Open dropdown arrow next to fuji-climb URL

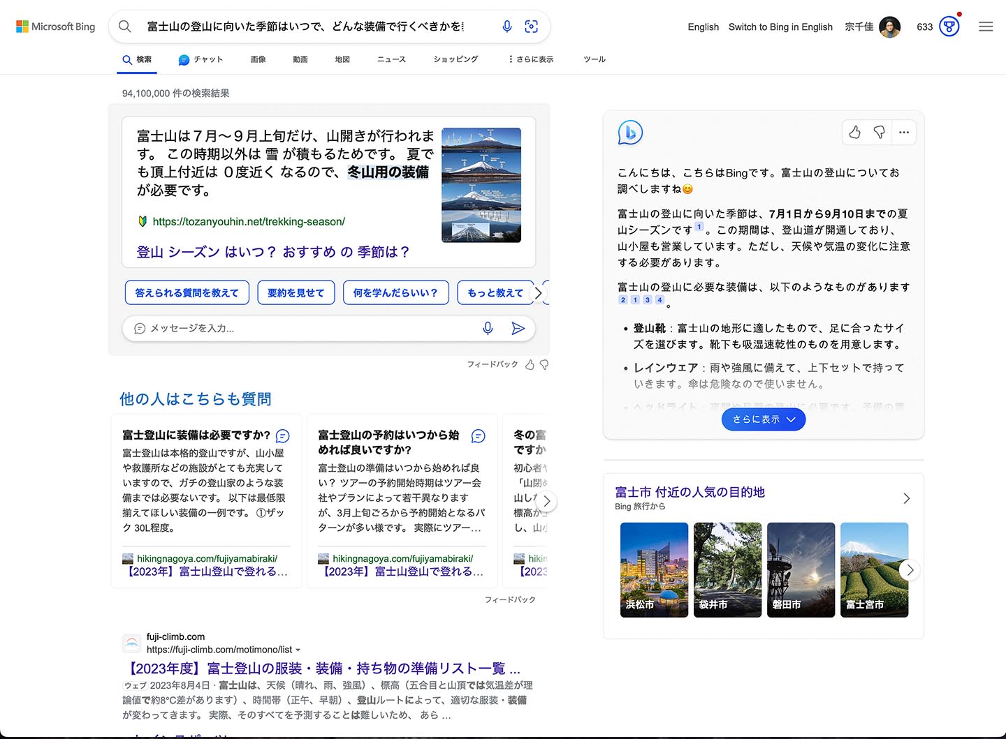[298, 650]
